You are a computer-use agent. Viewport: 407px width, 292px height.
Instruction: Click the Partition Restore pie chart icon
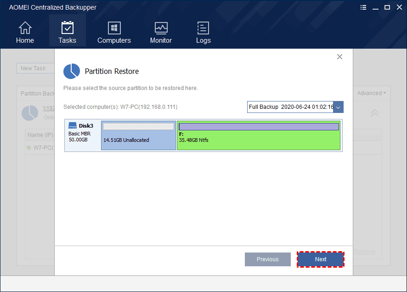tap(72, 71)
